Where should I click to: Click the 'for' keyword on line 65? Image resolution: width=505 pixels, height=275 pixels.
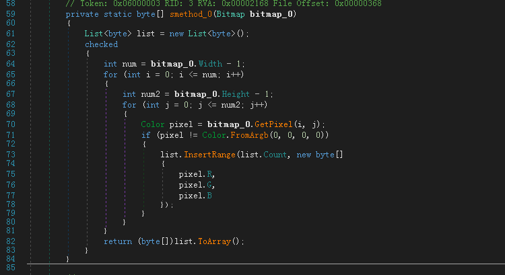point(110,75)
